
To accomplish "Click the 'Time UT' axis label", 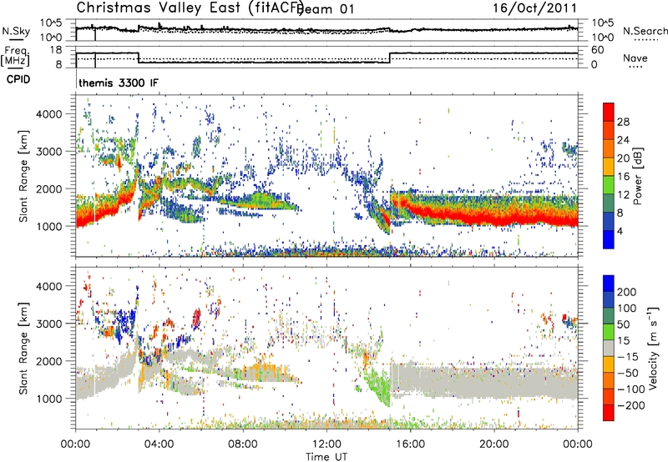I will pos(326,457).
